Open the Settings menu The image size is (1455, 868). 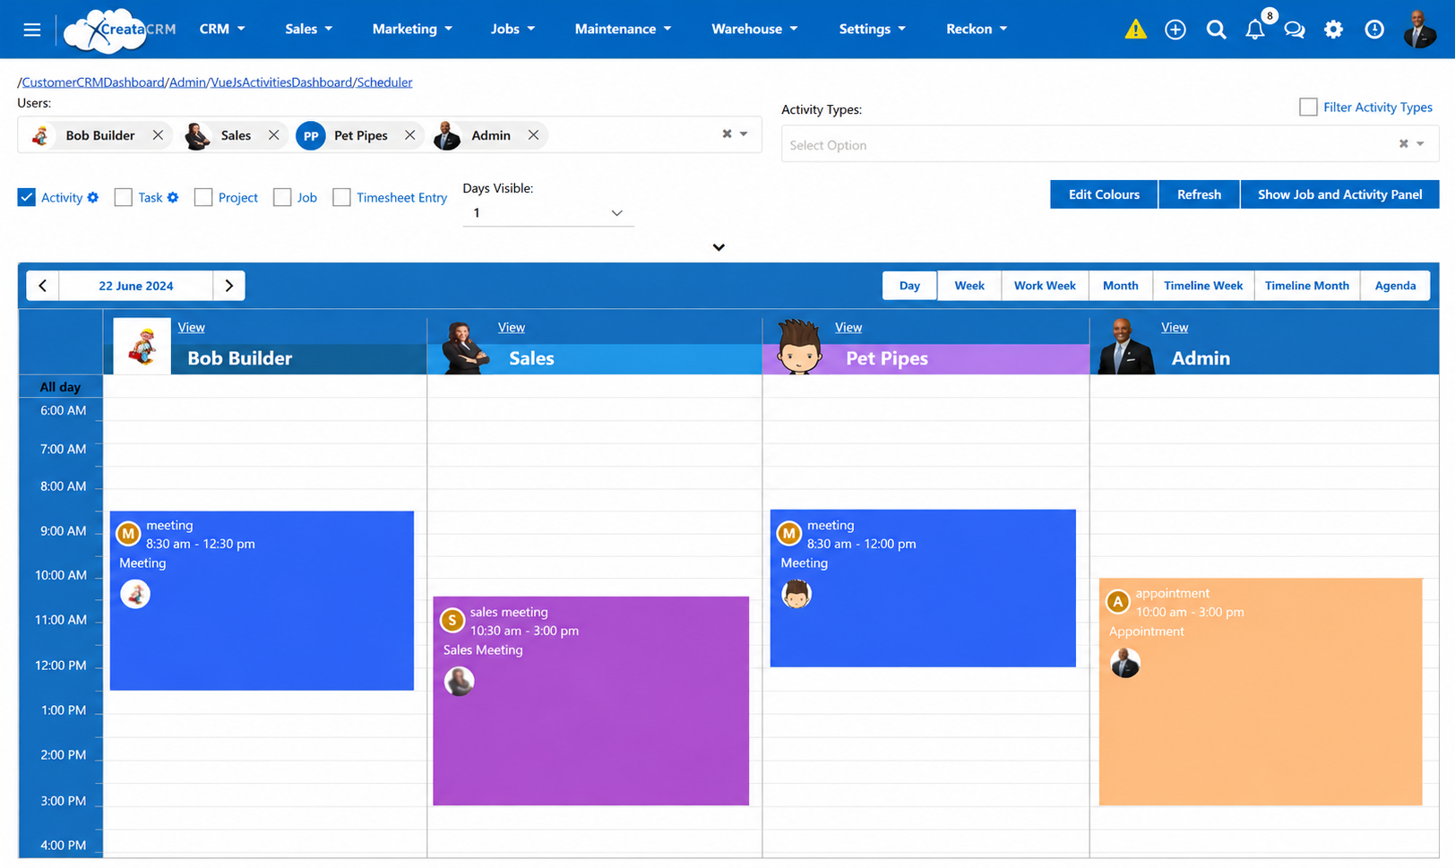(x=873, y=29)
